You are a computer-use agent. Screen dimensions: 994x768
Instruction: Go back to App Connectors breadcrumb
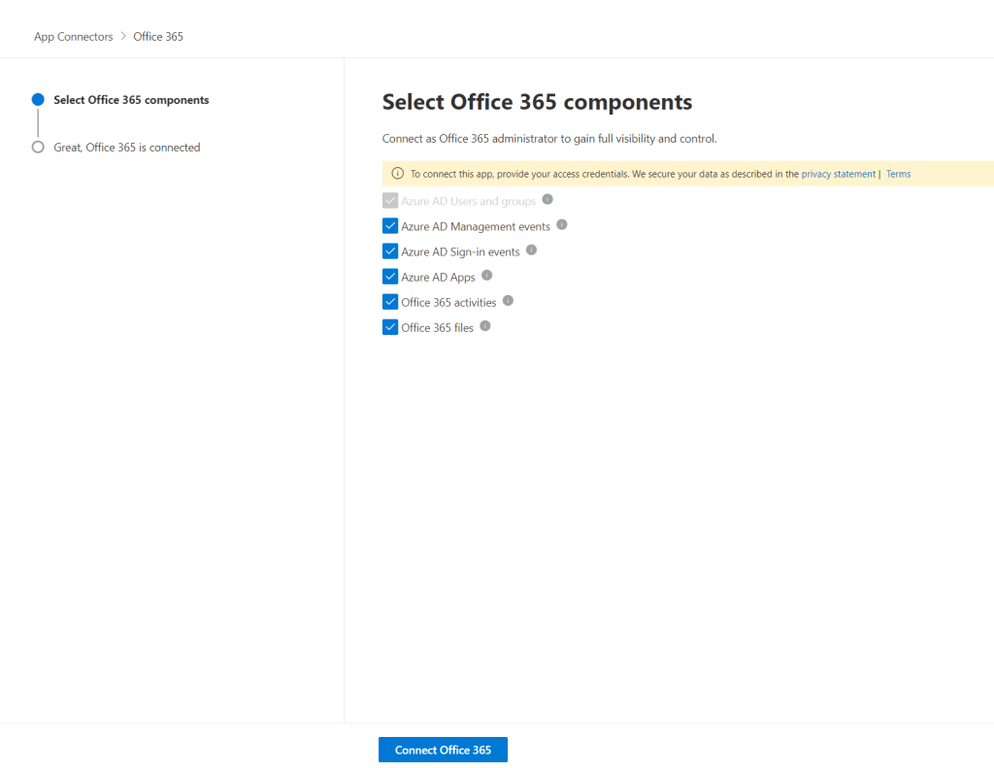click(x=74, y=37)
